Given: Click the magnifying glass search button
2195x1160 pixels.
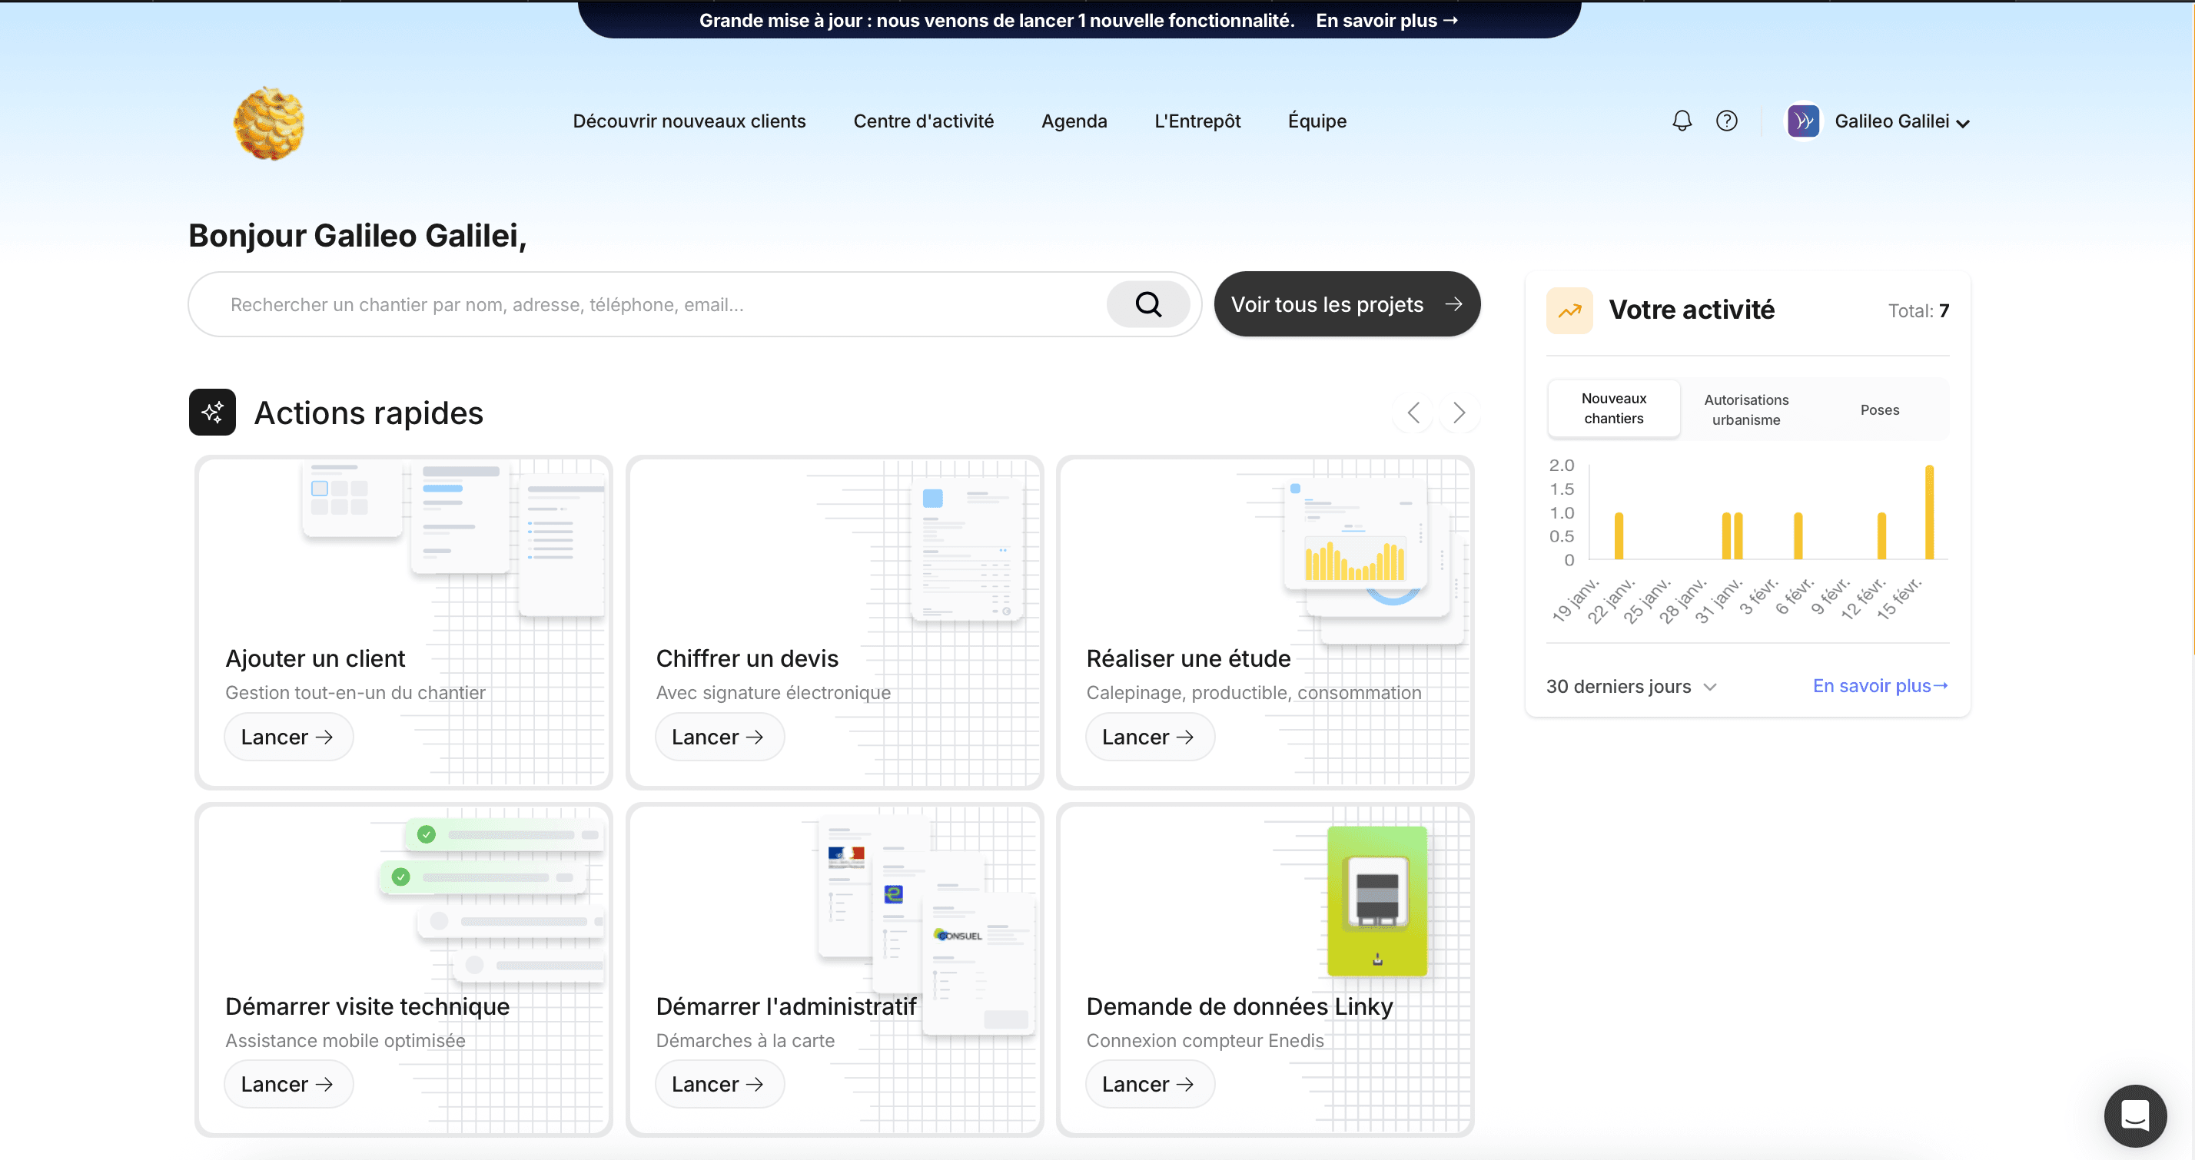Looking at the screenshot, I should pyautogui.click(x=1147, y=304).
